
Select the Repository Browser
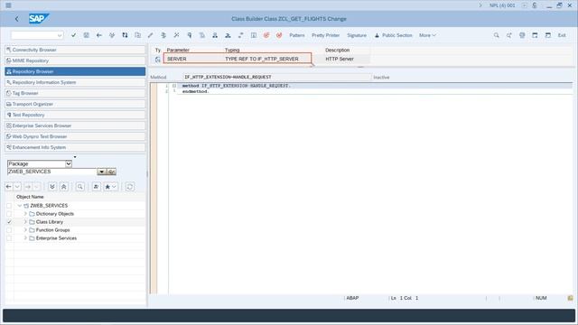click(75, 71)
